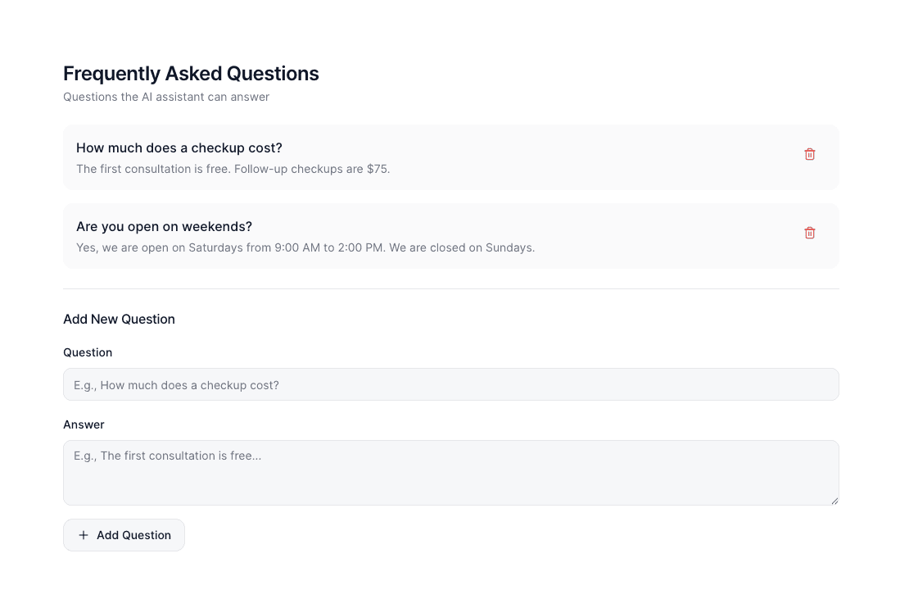Click the divider line above Add New Question
This screenshot has height=608, width=918.
450,288
